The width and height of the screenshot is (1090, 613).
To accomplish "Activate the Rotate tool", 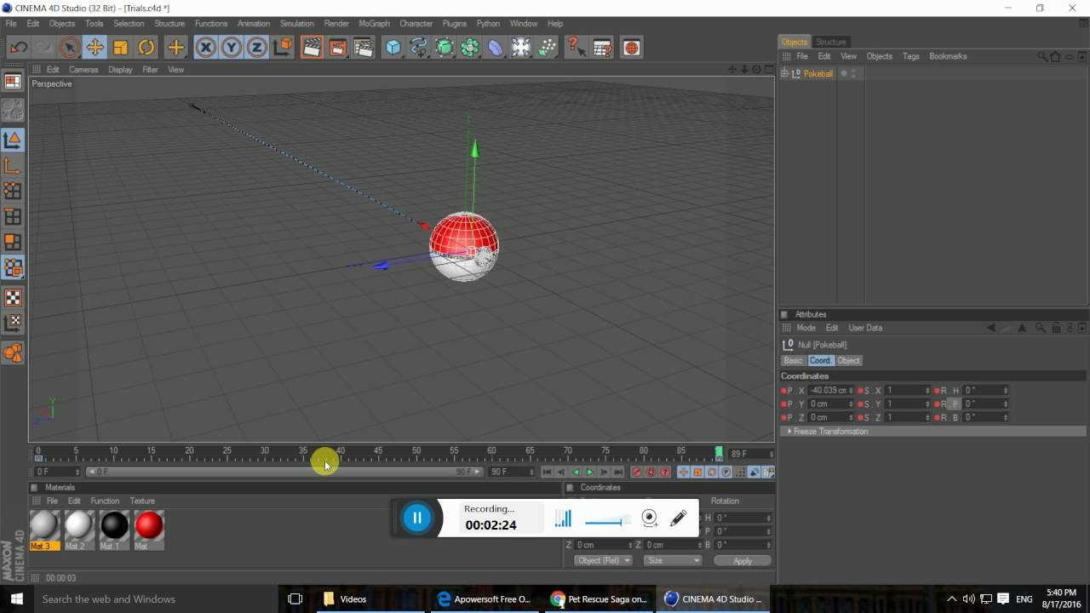I will (146, 48).
